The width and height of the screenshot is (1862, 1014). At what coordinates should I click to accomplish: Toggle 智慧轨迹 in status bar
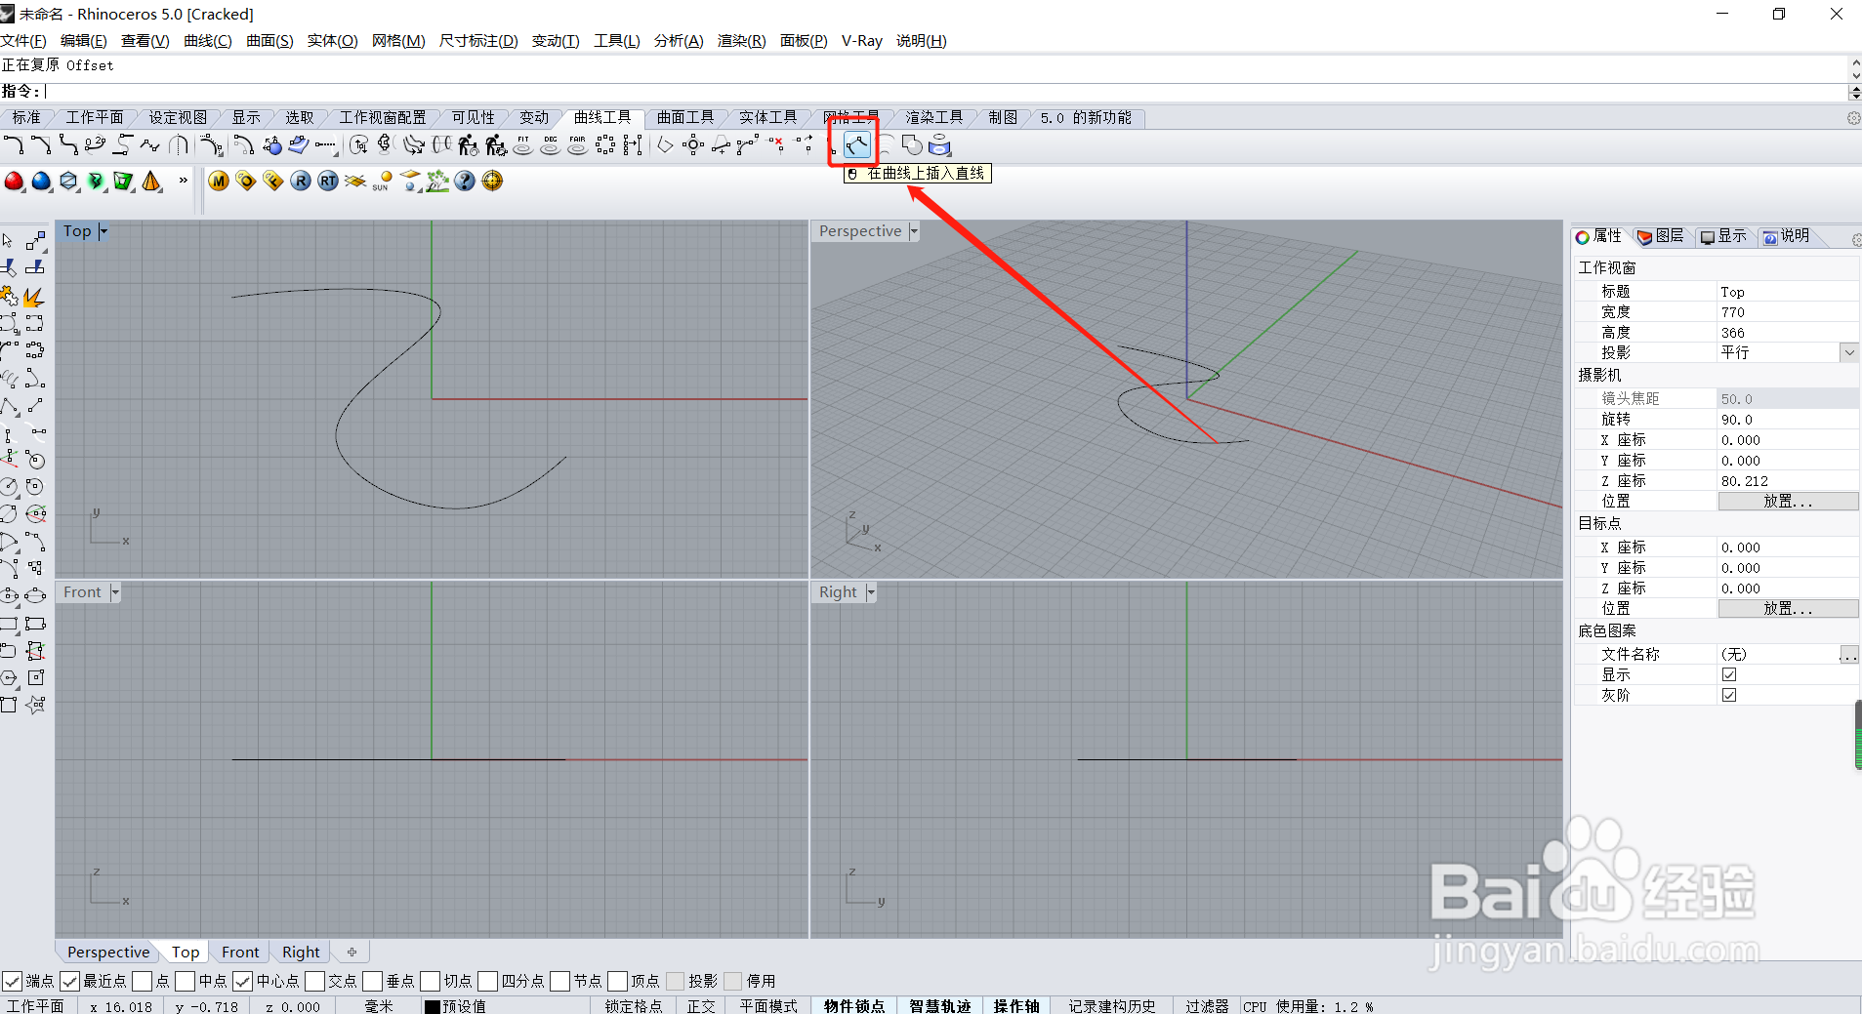(939, 1006)
